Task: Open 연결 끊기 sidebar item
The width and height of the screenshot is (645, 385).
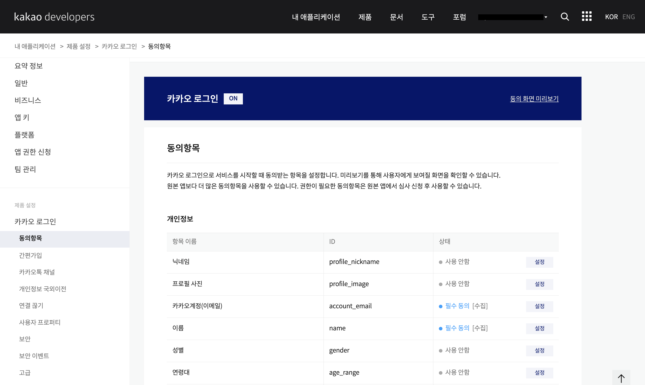Action: pos(31,306)
